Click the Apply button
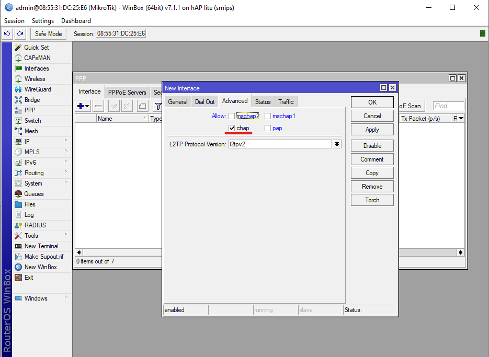Screen dimensions: 489x357 tap(372, 130)
